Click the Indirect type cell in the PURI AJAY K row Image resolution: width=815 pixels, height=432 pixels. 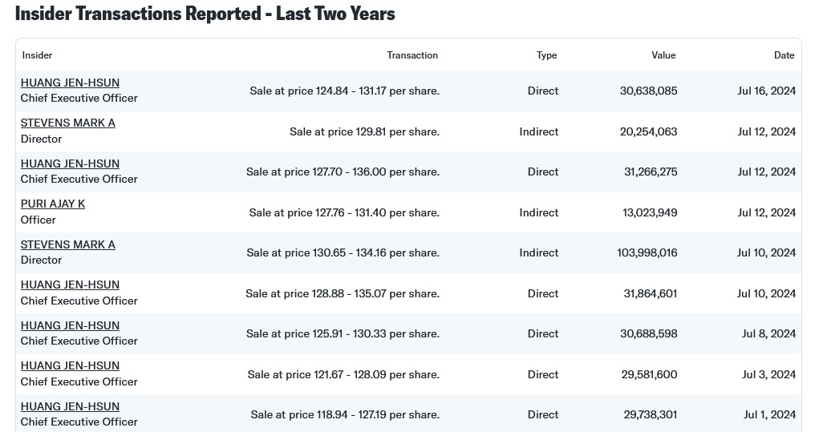click(538, 212)
